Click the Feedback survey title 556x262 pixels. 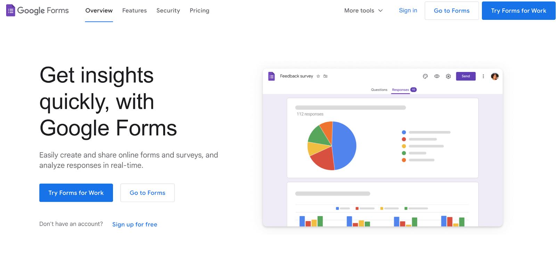296,76
